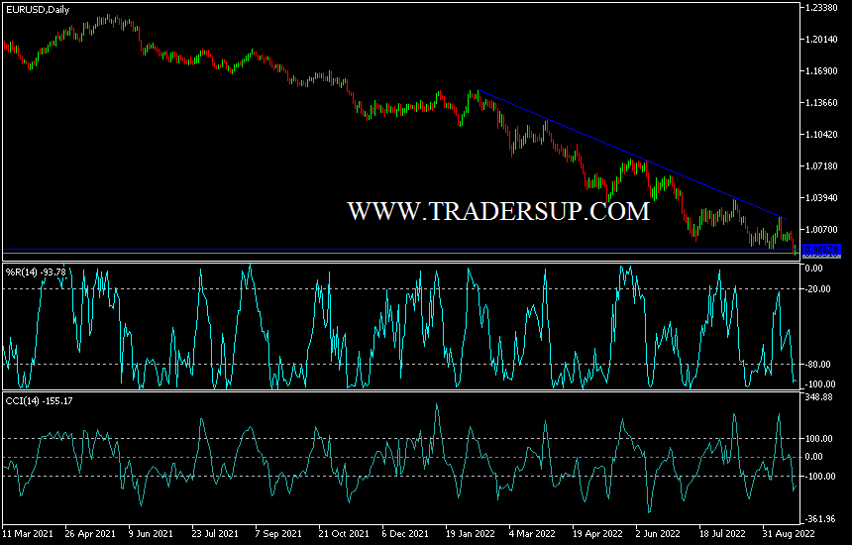Click the 23 Jul 2021 date label
The width and height of the screenshot is (852, 545).
point(215,533)
